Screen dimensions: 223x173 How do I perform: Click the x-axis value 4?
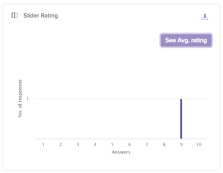point(95,144)
